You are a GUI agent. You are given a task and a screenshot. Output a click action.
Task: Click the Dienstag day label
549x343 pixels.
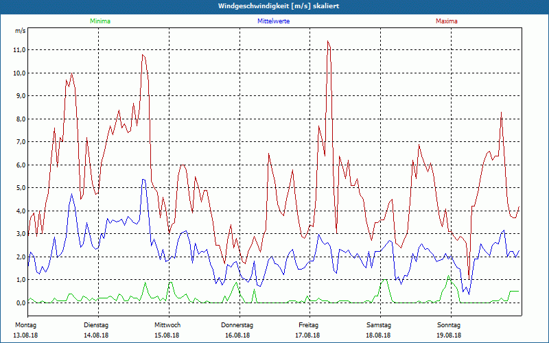96,325
